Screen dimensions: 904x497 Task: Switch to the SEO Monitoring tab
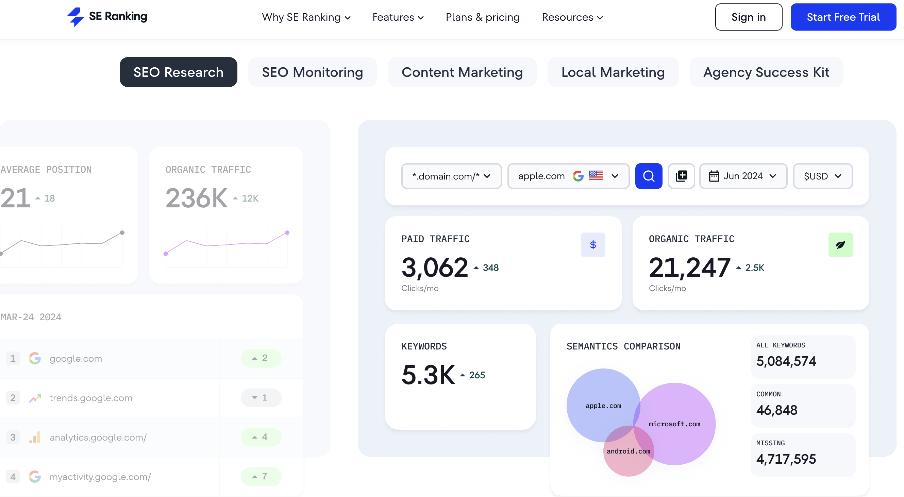coord(312,72)
